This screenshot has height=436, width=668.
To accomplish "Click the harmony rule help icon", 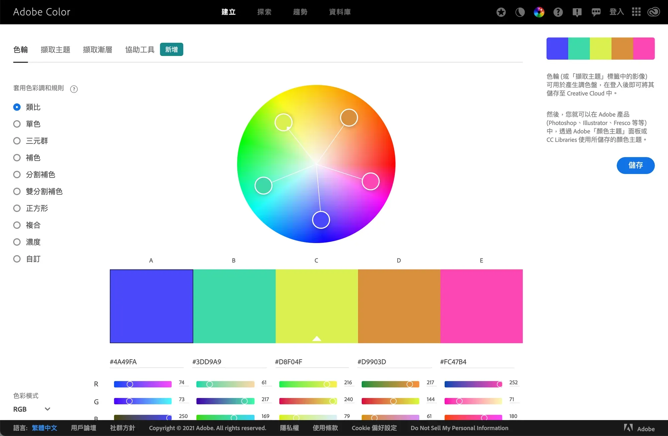I will pyautogui.click(x=74, y=89).
